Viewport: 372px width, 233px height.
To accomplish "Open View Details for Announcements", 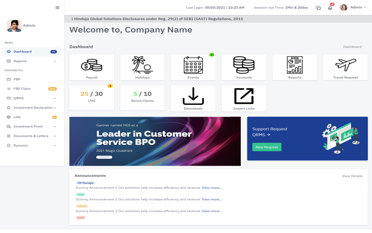I will click(x=353, y=176).
